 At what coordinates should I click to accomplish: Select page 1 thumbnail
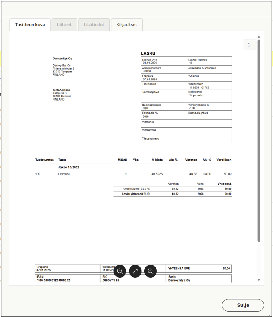tap(250, 45)
